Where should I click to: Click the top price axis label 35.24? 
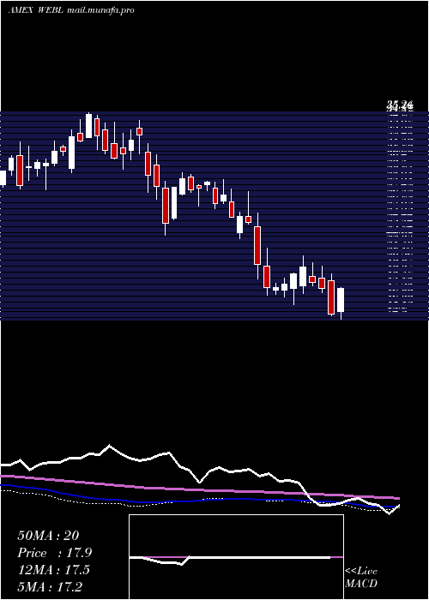(401, 104)
